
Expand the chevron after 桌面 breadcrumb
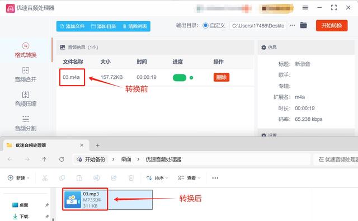138,159
